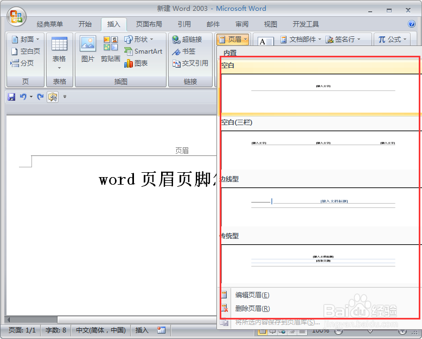
Task: Switch to page layout (页面布局) tab
Action: tap(149, 24)
